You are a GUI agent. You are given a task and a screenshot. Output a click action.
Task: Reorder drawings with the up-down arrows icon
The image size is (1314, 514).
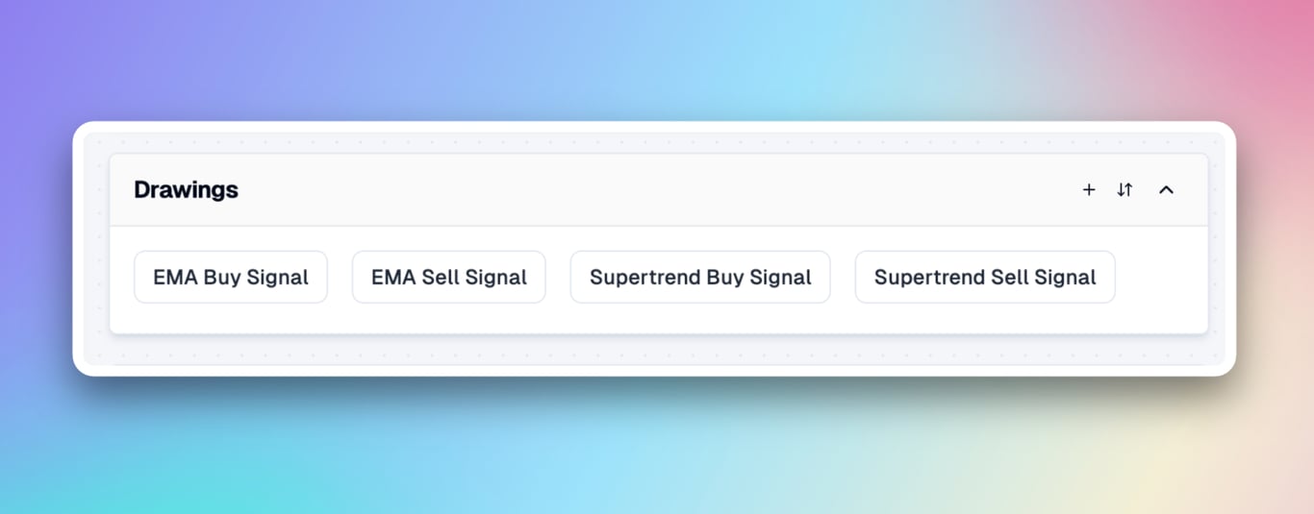1124,190
